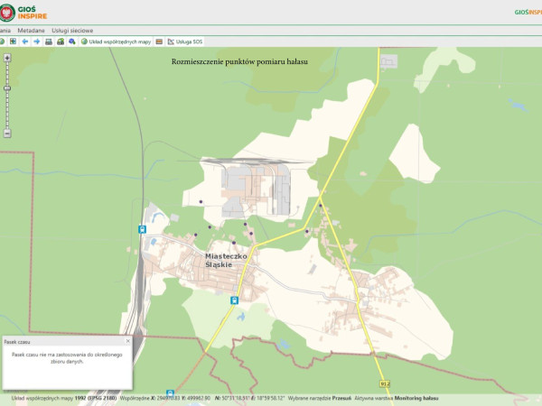542x406 pixels.
Task: Click the 912 road number marker
Action: point(384,383)
